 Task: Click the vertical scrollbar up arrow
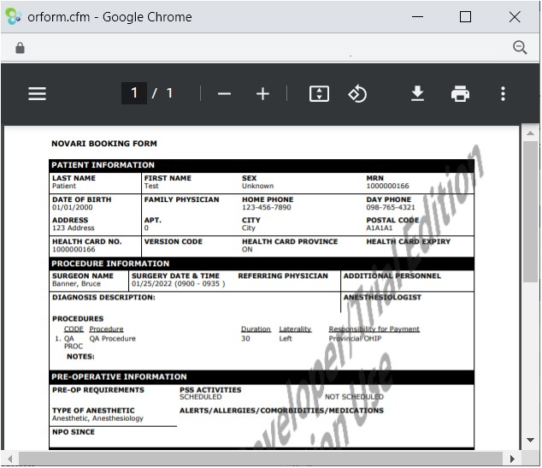pyautogui.click(x=530, y=133)
